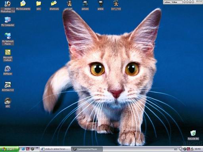Expand hidden system tray icons arrow
Viewport: 203px width, 152px height.
click(x=181, y=149)
